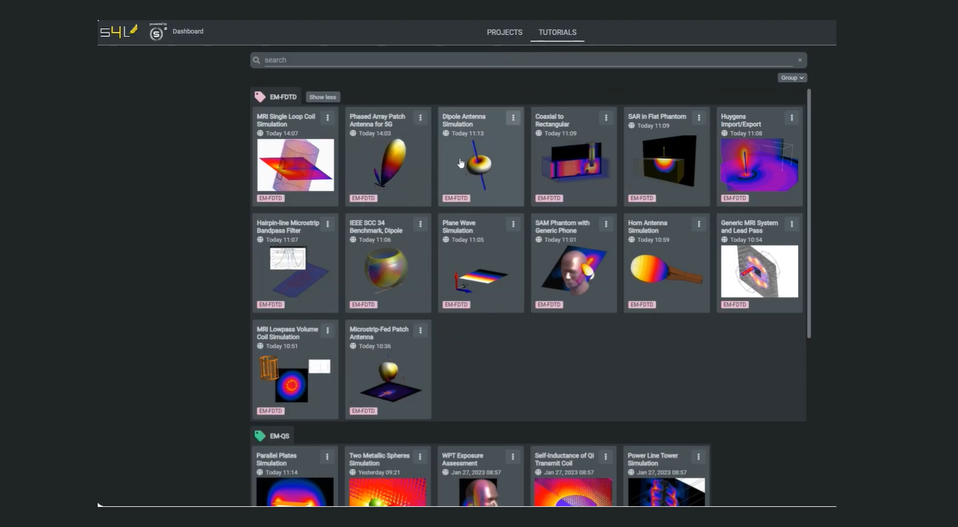Click the globe icon on SAR in Flat Phantom
This screenshot has width=958, height=527.
[631, 125]
